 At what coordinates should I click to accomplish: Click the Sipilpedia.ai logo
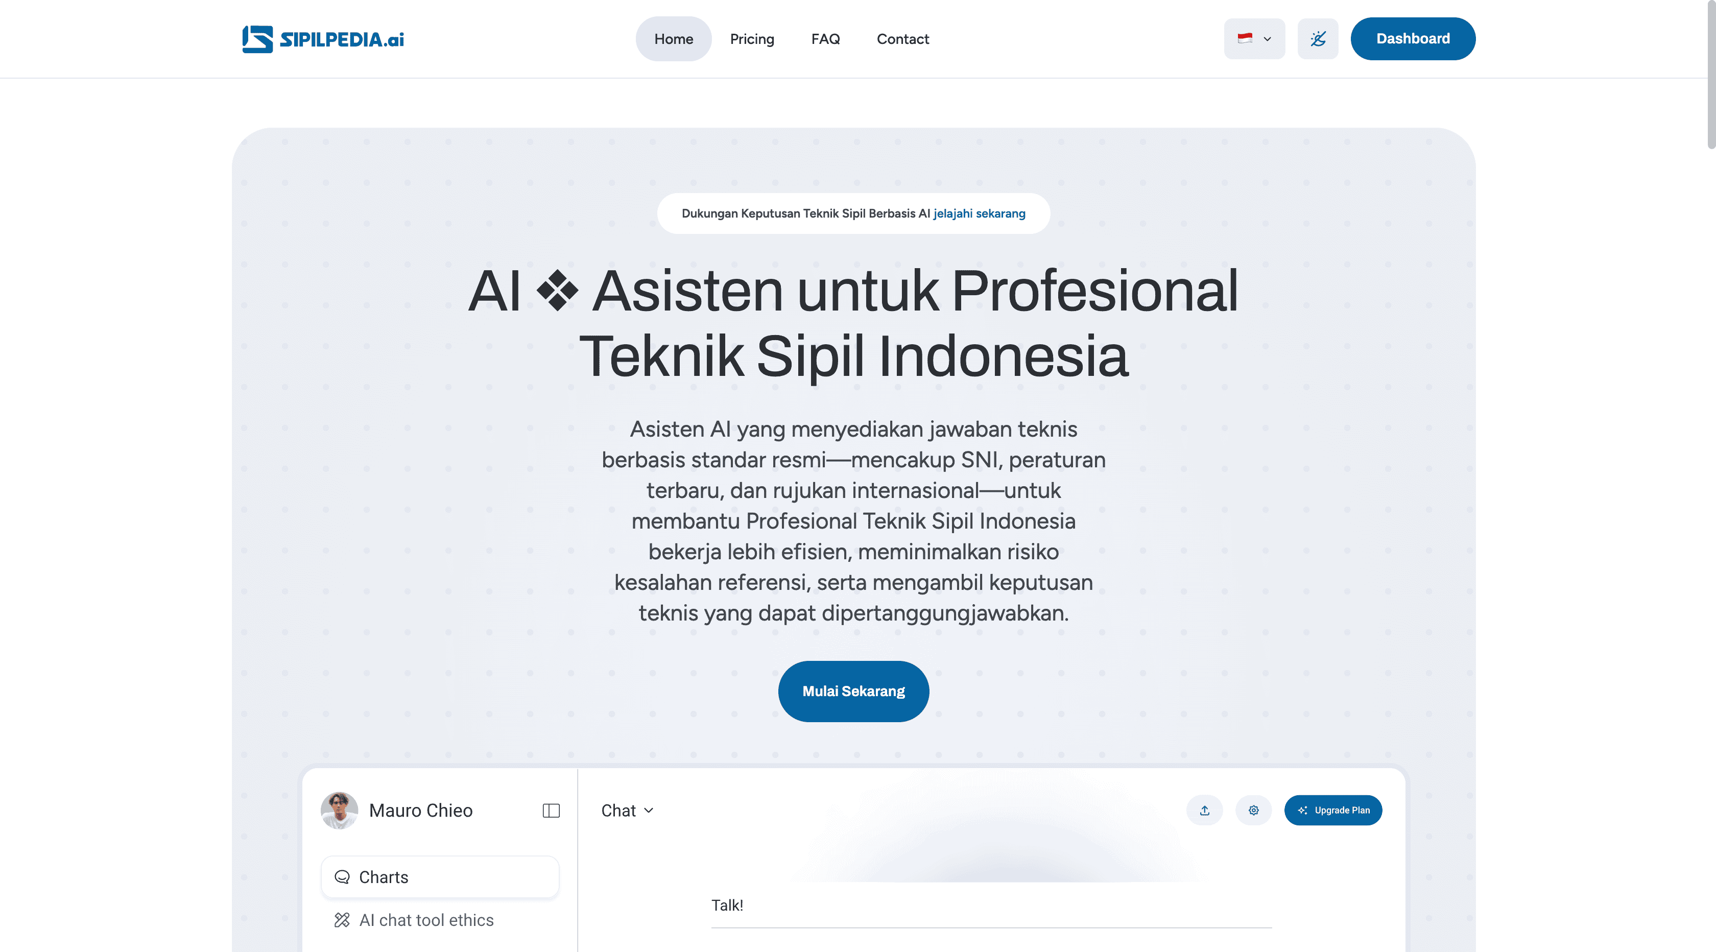[x=323, y=39]
